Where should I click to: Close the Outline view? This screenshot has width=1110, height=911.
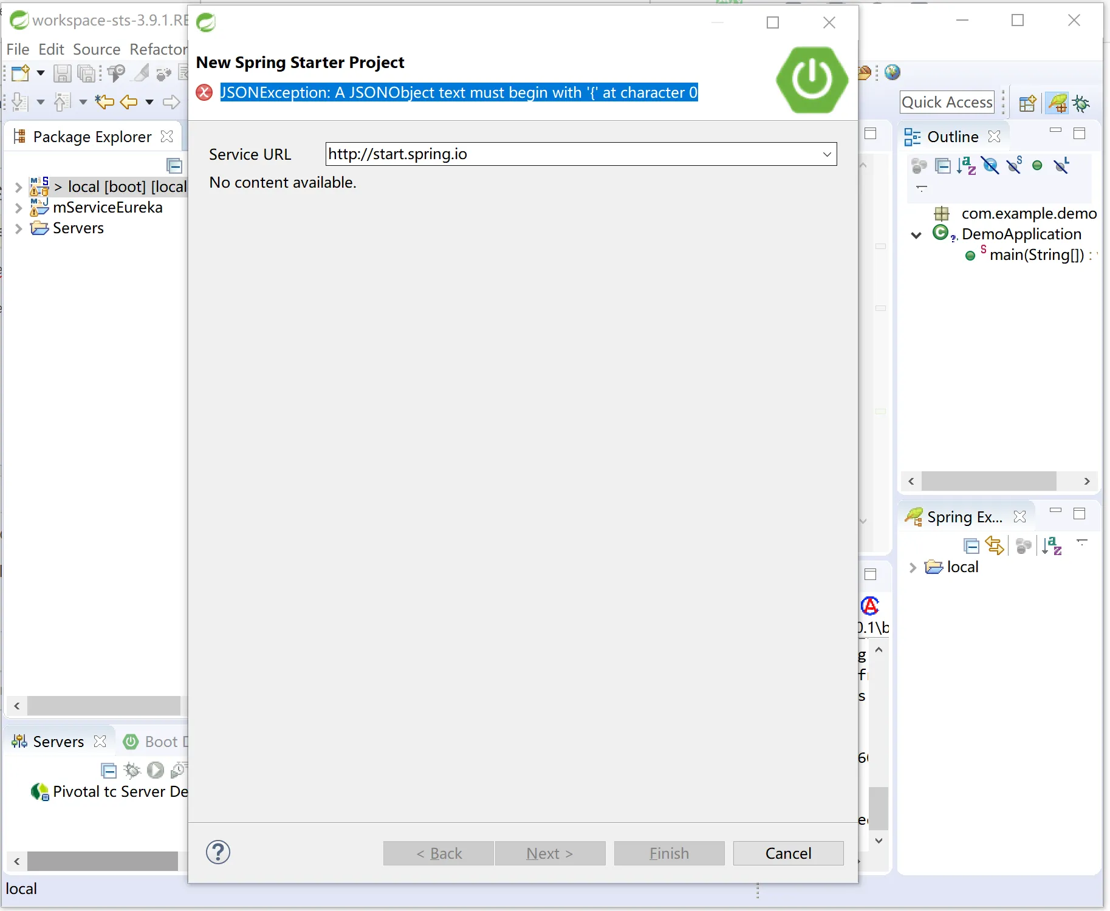coord(995,136)
